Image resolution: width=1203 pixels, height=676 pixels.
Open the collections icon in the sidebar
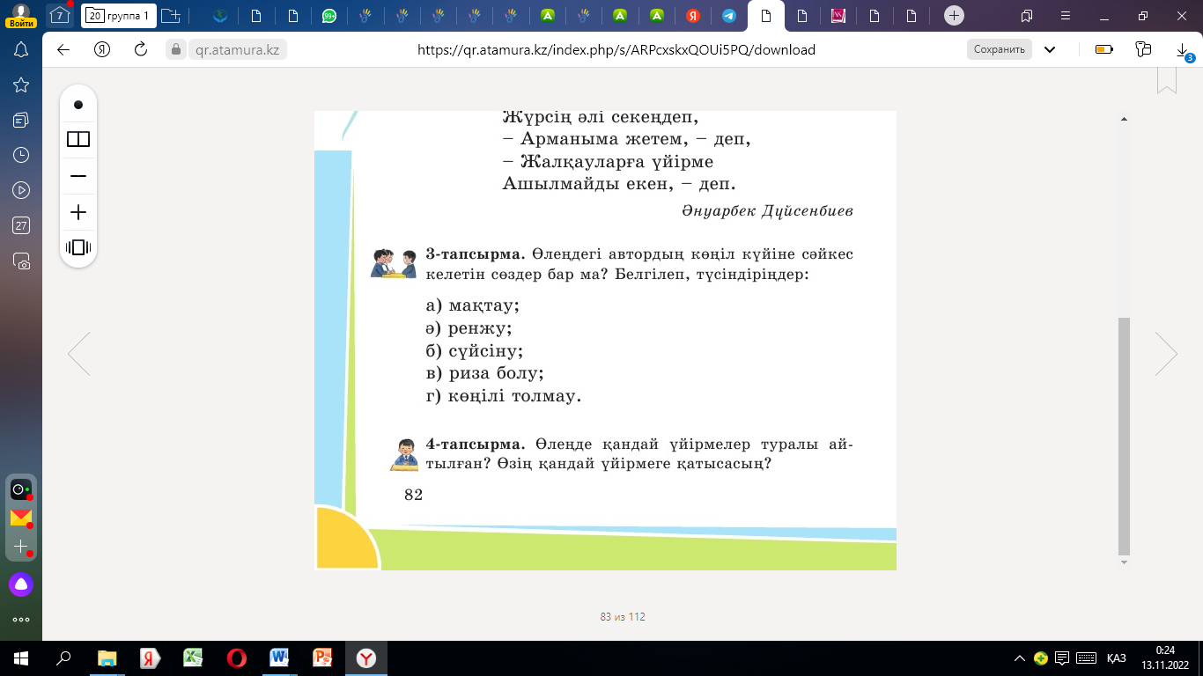(x=21, y=120)
